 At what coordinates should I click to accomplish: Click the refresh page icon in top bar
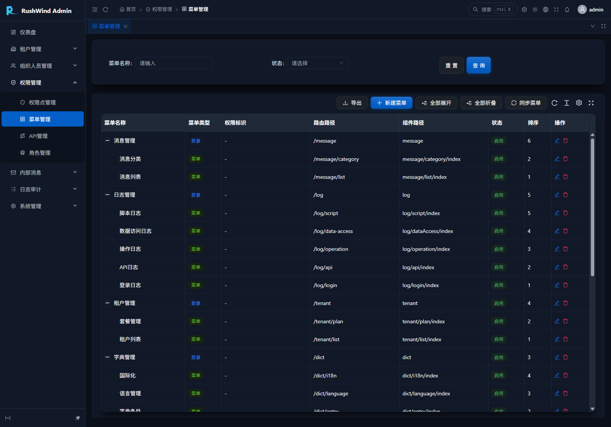106,10
